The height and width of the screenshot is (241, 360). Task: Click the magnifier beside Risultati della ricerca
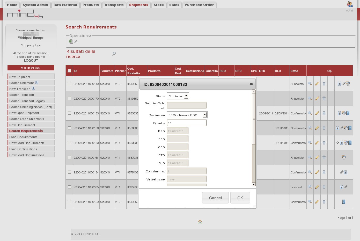click(x=114, y=54)
